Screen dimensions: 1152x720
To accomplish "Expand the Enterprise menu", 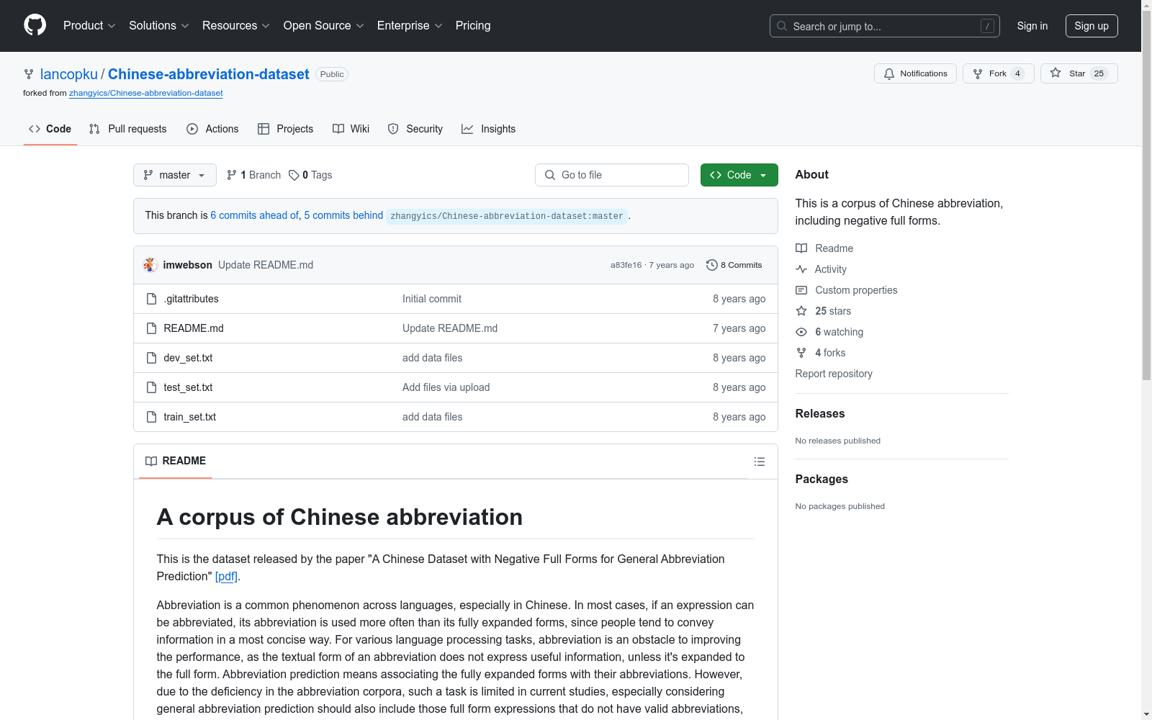I will pyautogui.click(x=410, y=25).
